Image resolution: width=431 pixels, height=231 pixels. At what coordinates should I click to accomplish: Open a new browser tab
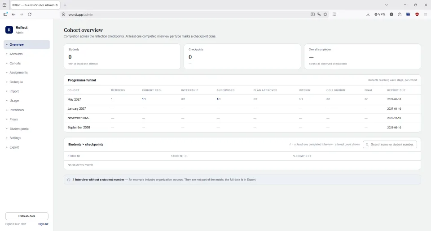coord(65,5)
